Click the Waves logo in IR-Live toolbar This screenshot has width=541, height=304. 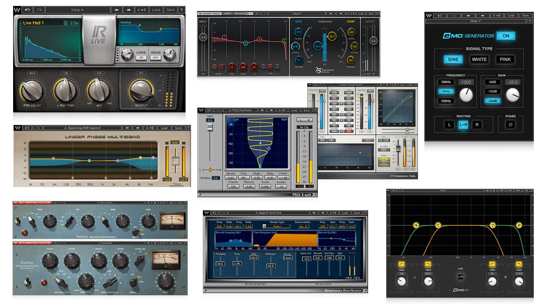tap(17, 9)
